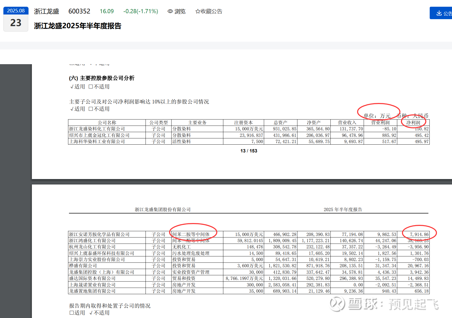This screenshot has height=318, width=452.
Task: Select the row name 桦盛有限公司
Action: click(83, 266)
